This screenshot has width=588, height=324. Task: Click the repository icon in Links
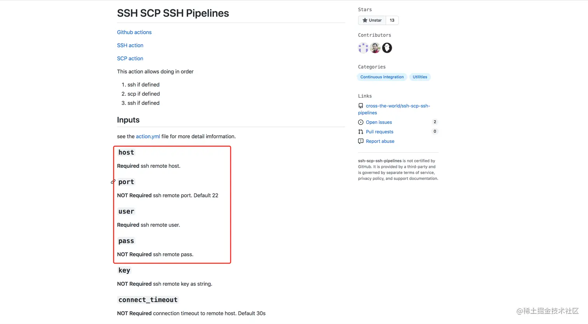(x=361, y=106)
